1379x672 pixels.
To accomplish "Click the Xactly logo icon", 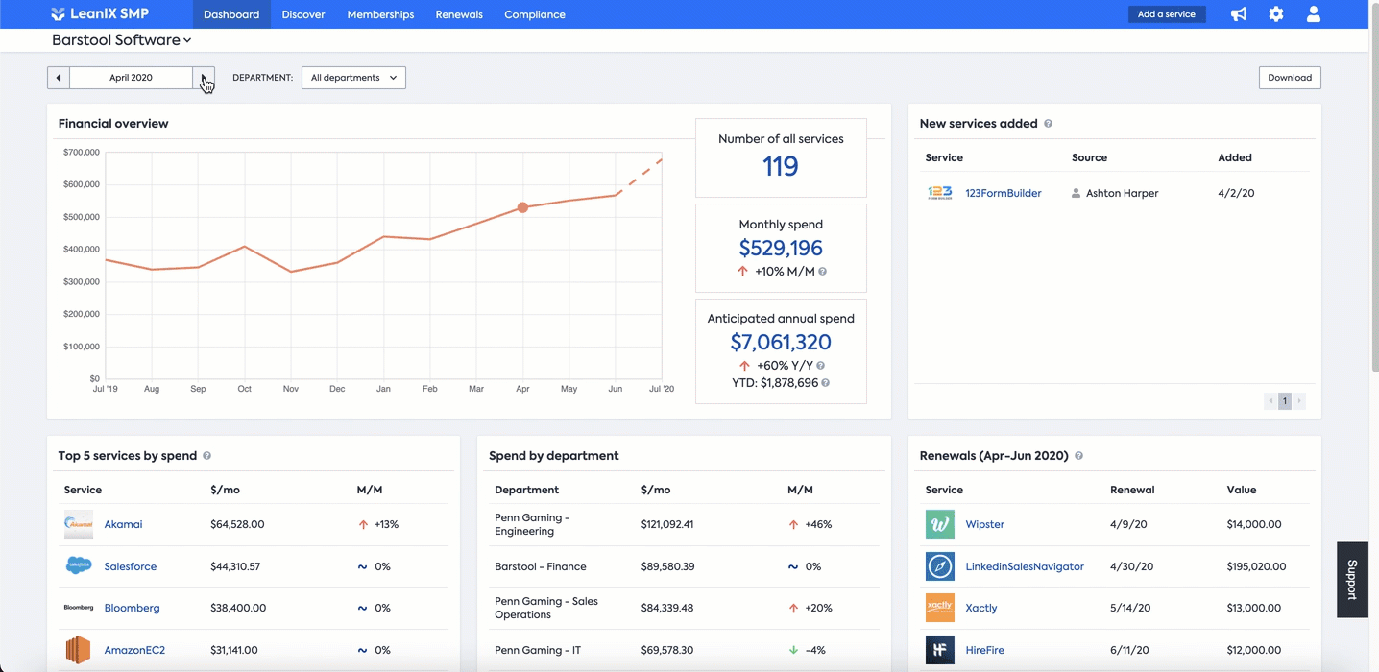I will coord(940,608).
